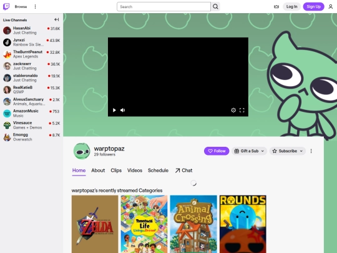
Task: Open AlveusSanctuary avatar in sidebar
Action: point(7,102)
